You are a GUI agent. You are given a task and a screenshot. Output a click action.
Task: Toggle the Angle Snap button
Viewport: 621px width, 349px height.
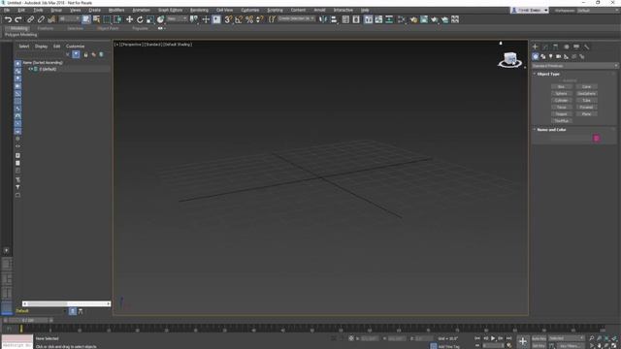[239, 19]
